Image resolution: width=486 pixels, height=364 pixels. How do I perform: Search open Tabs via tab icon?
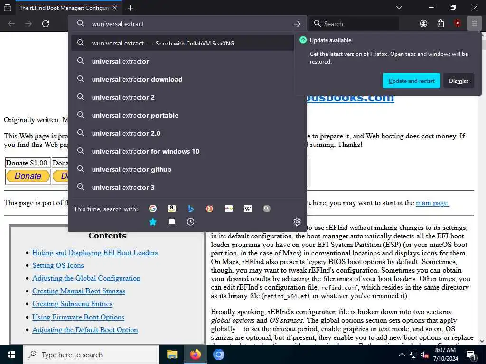tap(172, 222)
